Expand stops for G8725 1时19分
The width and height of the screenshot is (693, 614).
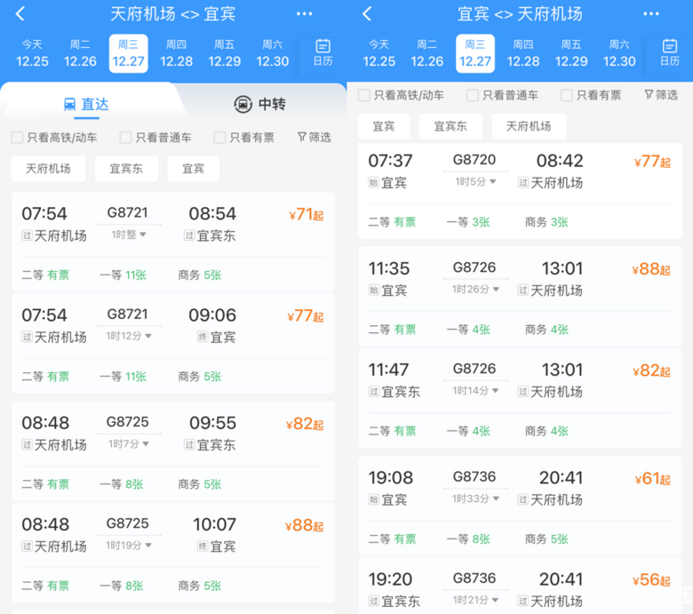tap(129, 546)
